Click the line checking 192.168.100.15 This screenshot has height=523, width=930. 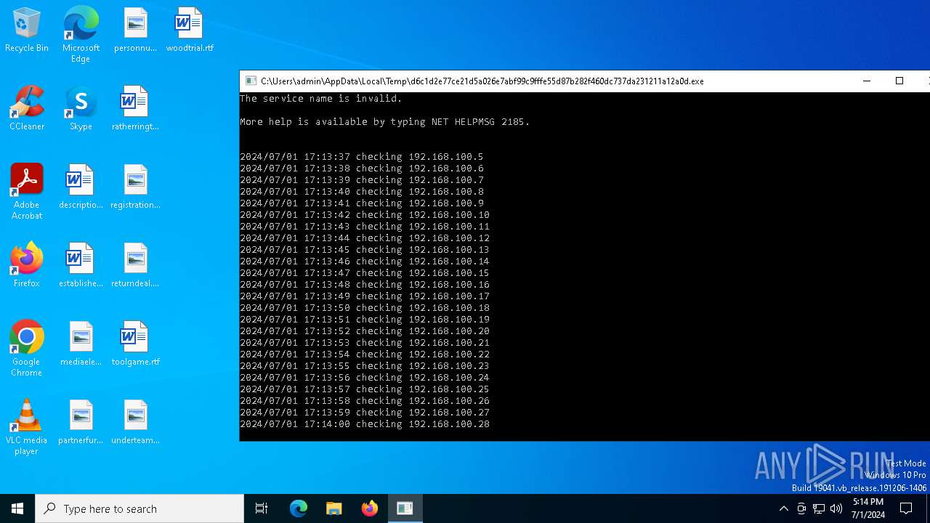point(364,272)
